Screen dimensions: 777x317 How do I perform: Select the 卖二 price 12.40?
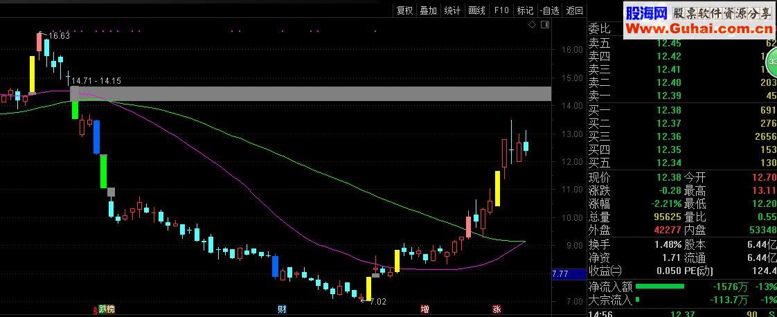pyautogui.click(x=669, y=83)
